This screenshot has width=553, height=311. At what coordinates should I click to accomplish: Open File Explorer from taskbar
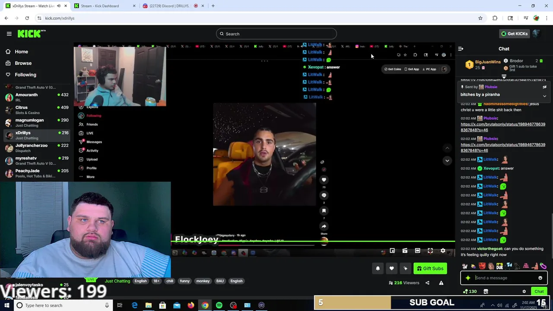(x=148, y=305)
